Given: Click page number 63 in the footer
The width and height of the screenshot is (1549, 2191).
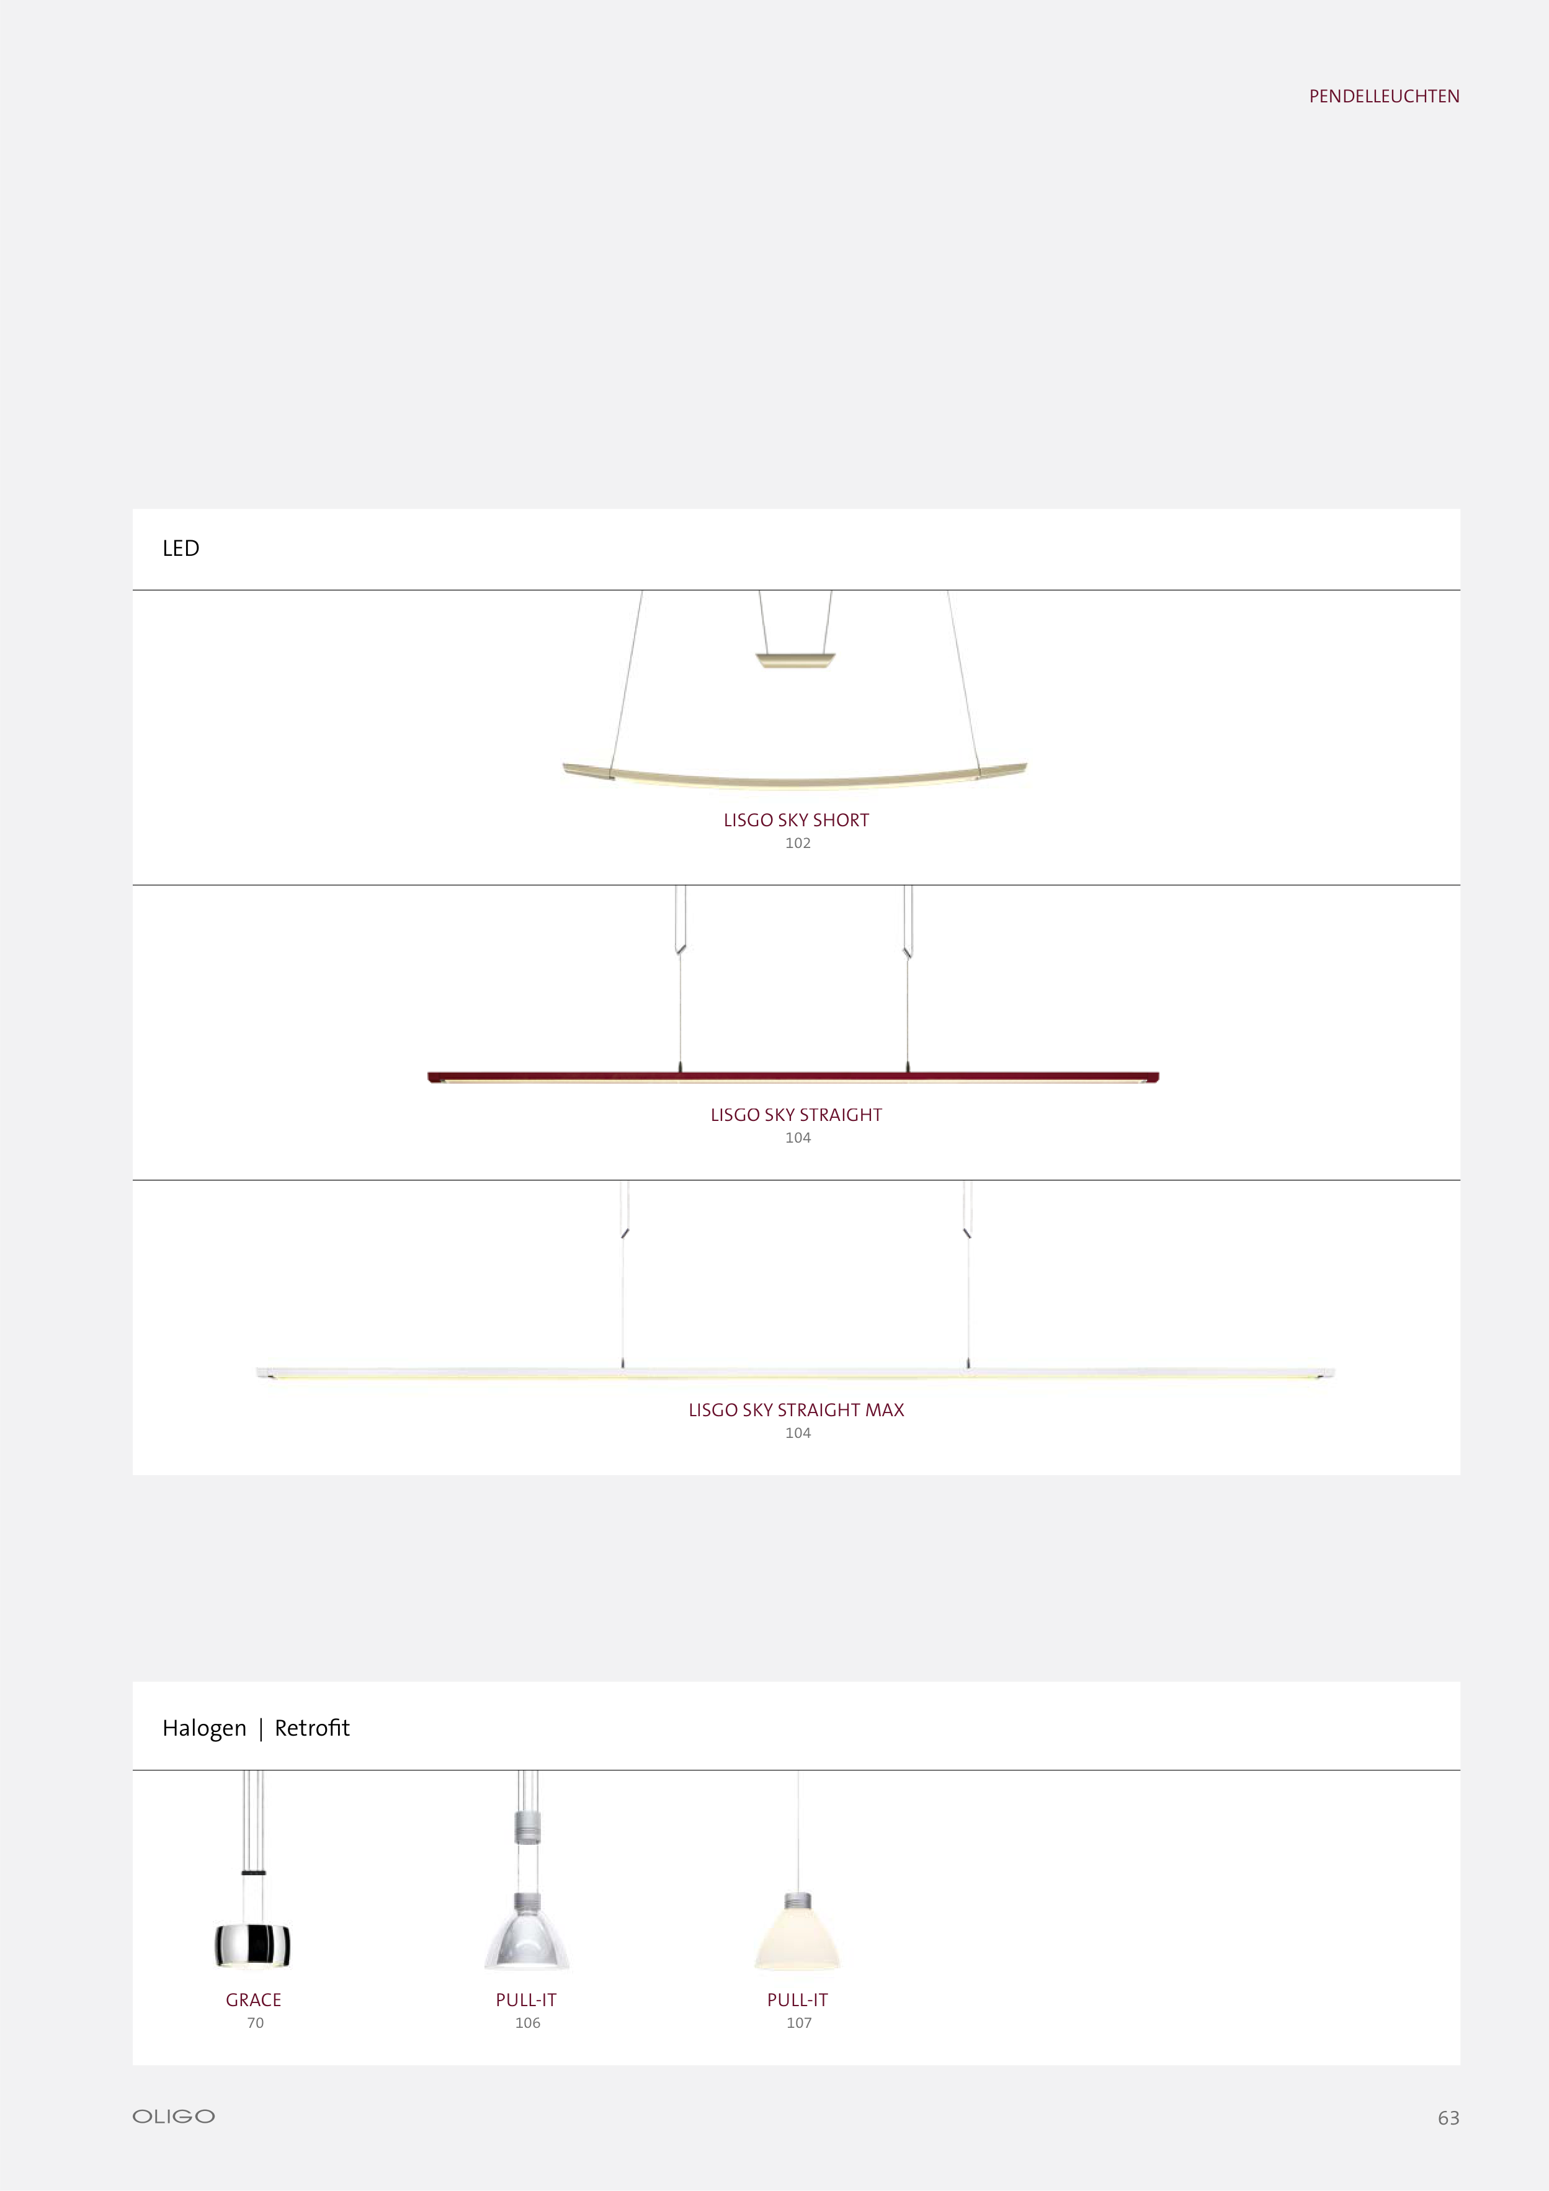Looking at the screenshot, I should tap(1448, 2118).
